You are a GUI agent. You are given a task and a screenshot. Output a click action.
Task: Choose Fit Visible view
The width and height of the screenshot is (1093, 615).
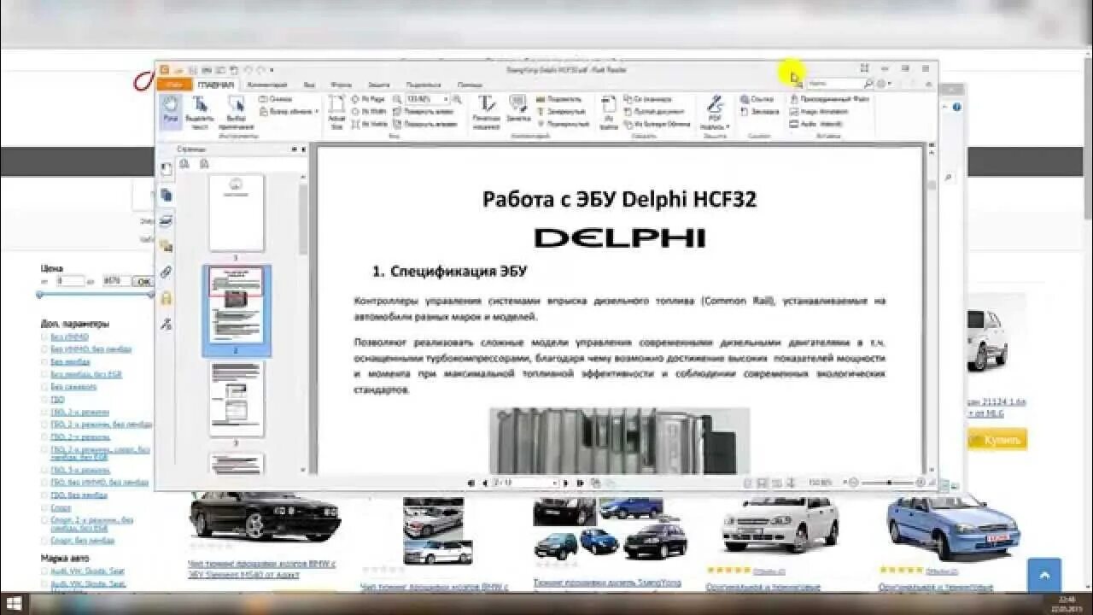[x=371, y=124]
